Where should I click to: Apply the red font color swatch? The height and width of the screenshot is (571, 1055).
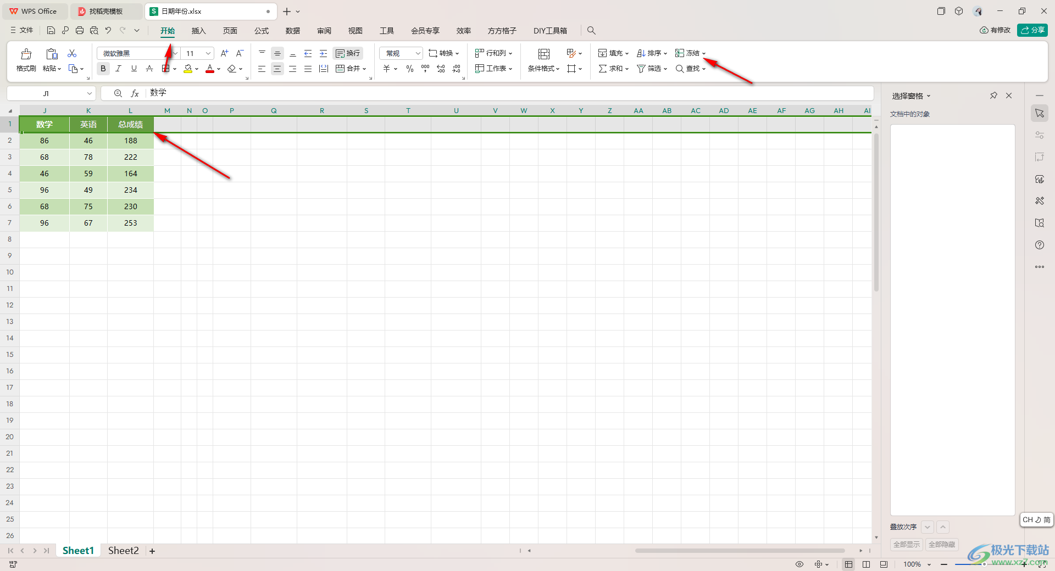pos(210,69)
